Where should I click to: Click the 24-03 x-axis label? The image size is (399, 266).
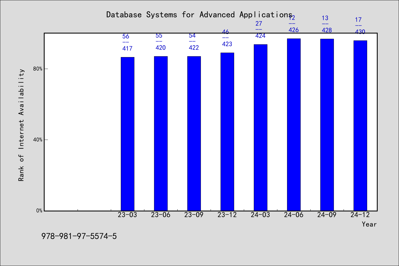260,215
